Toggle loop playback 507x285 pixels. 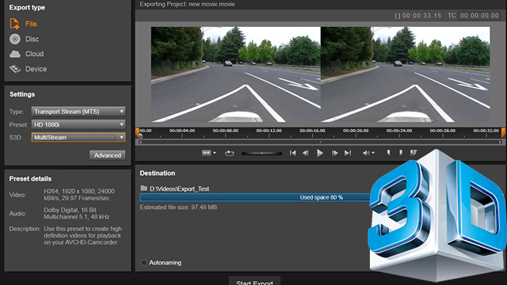[x=229, y=153]
